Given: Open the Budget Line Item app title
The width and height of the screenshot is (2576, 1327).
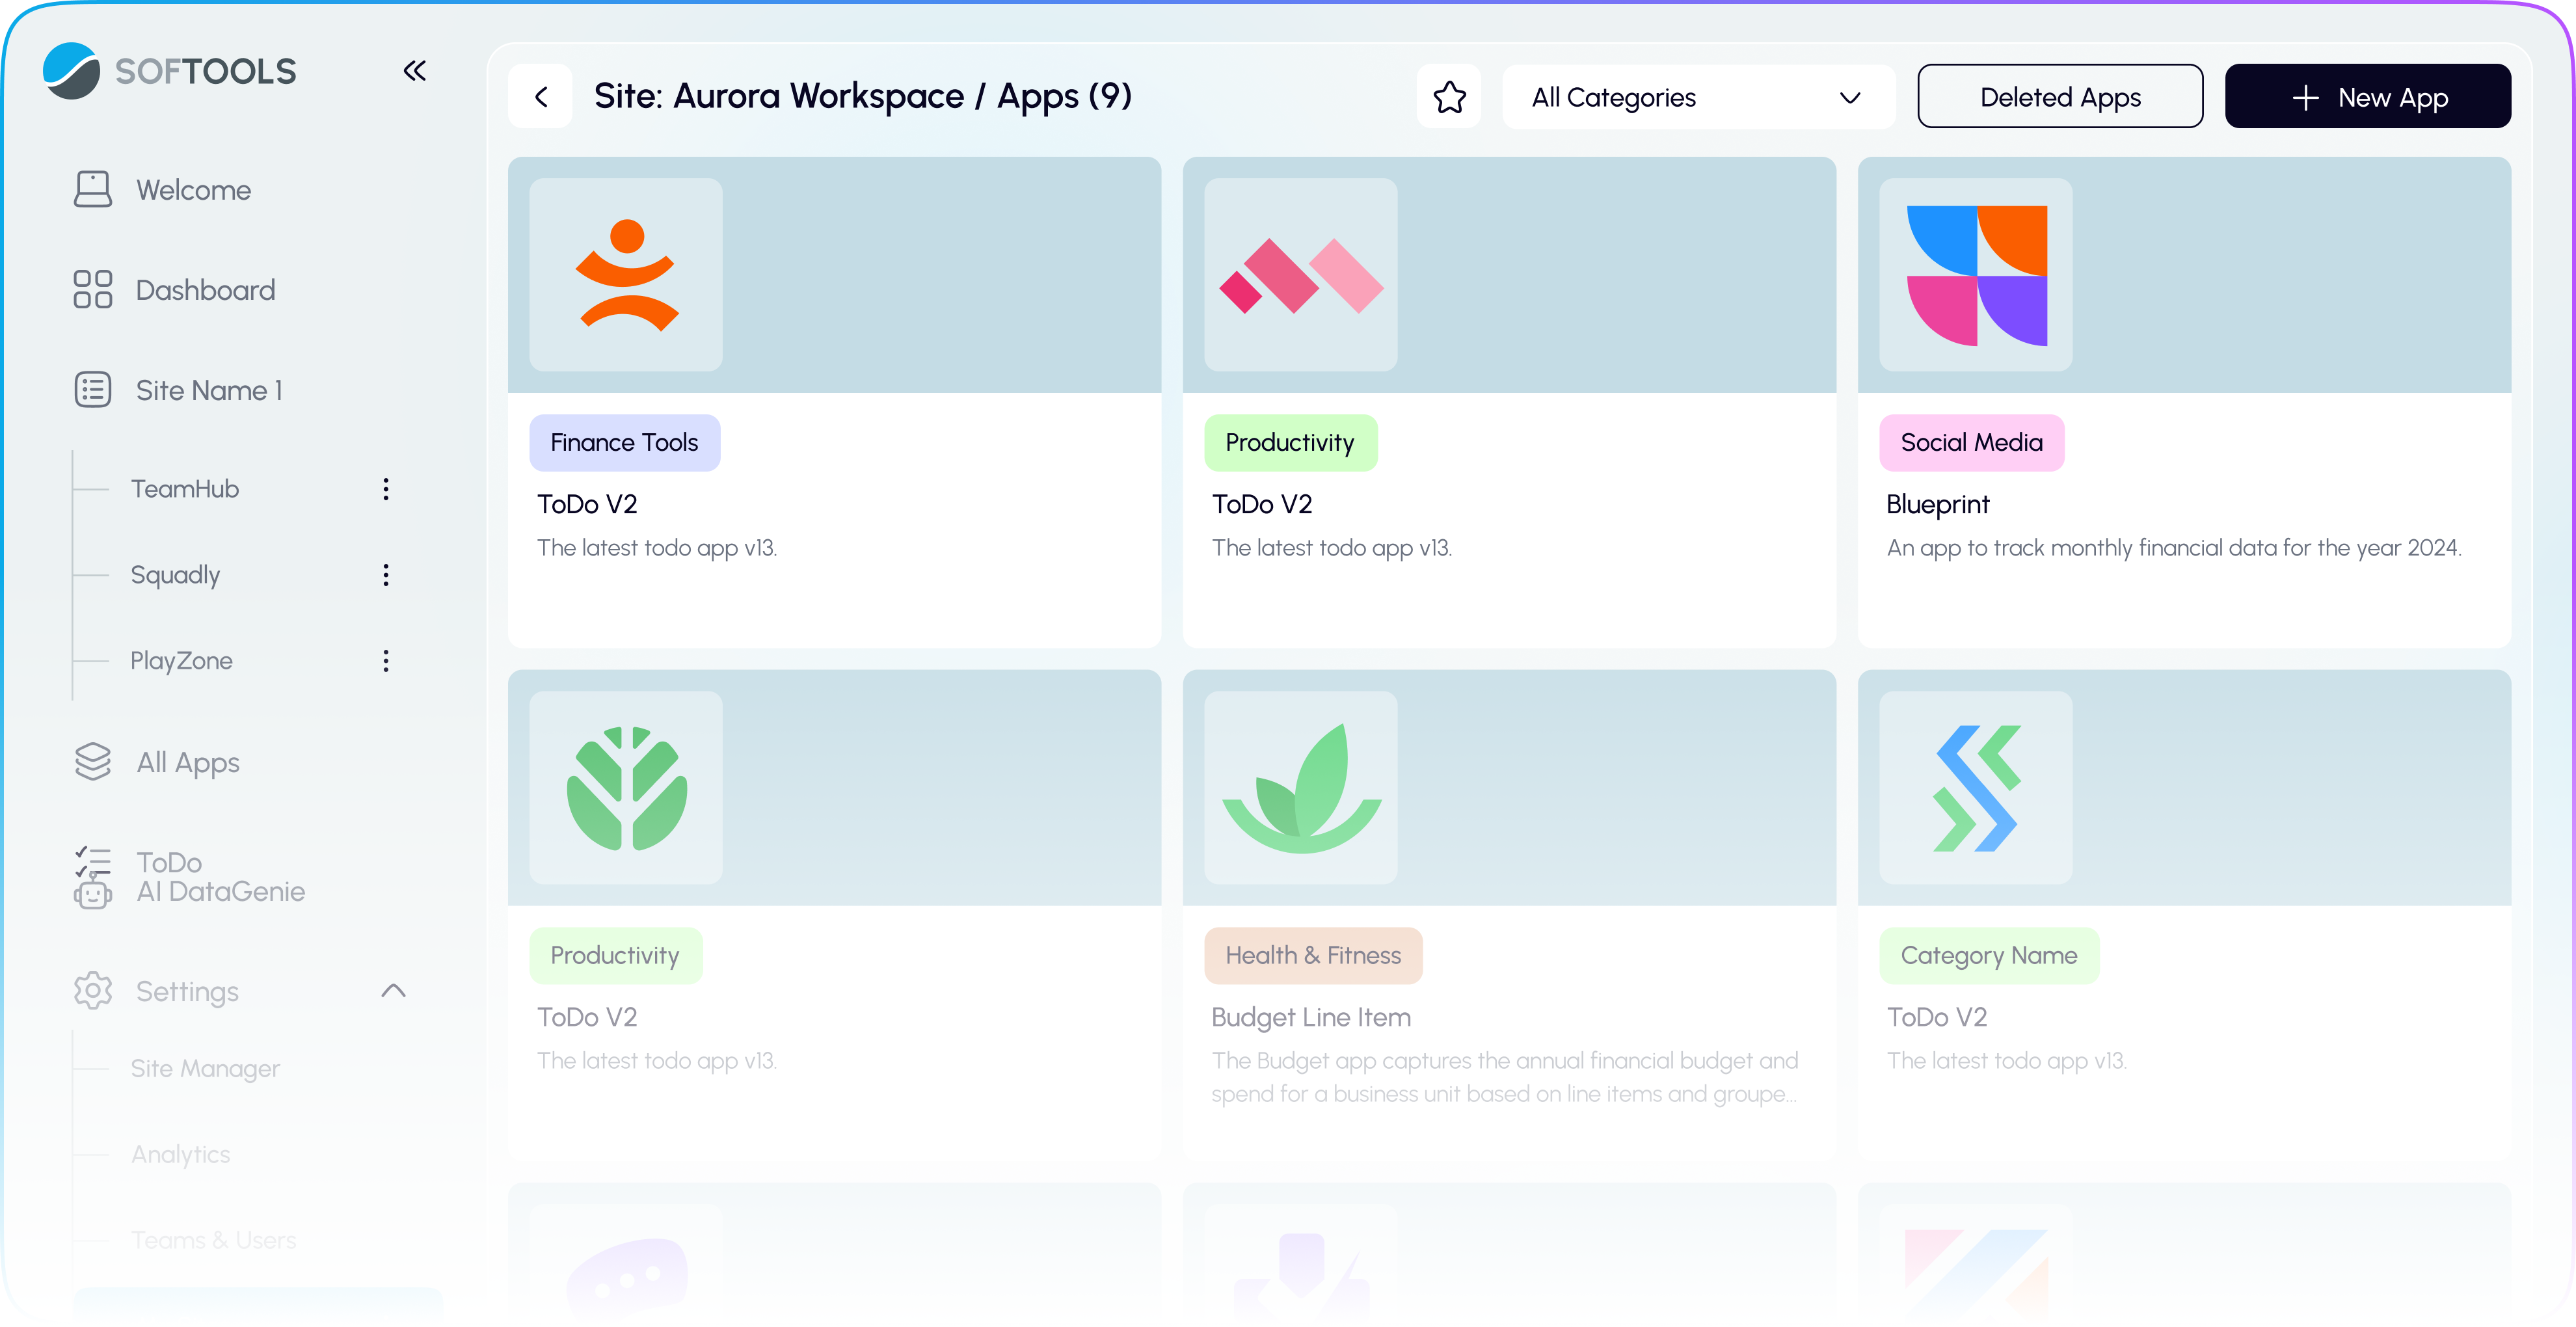Looking at the screenshot, I should pos(1311,1017).
